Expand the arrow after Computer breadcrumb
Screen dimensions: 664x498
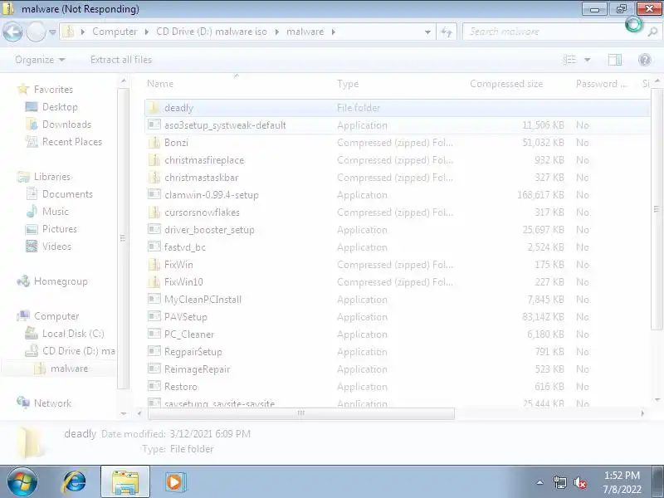coord(147,32)
